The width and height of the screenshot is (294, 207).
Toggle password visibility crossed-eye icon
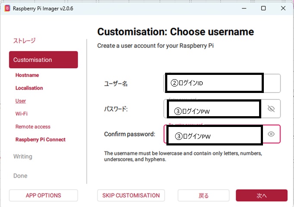(x=271, y=109)
